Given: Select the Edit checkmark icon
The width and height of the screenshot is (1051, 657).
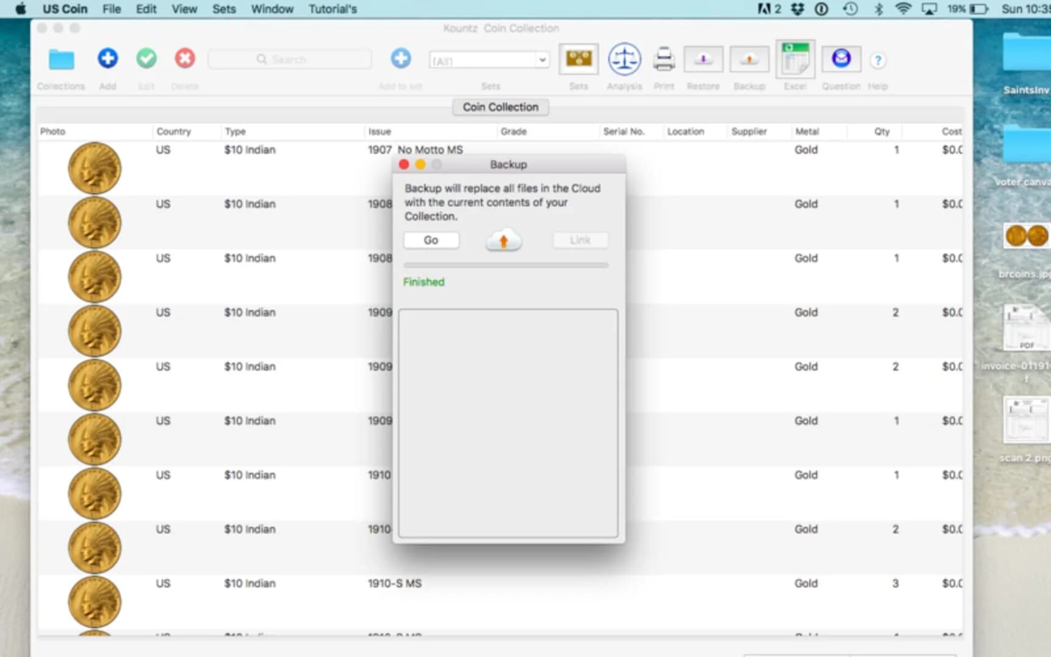Looking at the screenshot, I should [x=145, y=58].
